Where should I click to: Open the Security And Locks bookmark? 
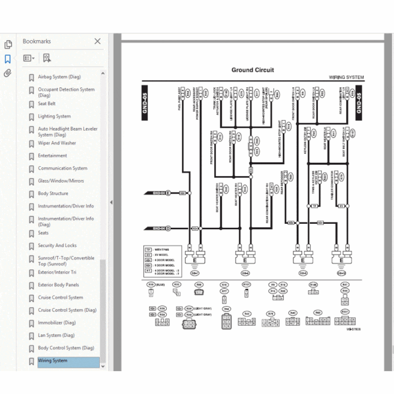click(x=57, y=245)
